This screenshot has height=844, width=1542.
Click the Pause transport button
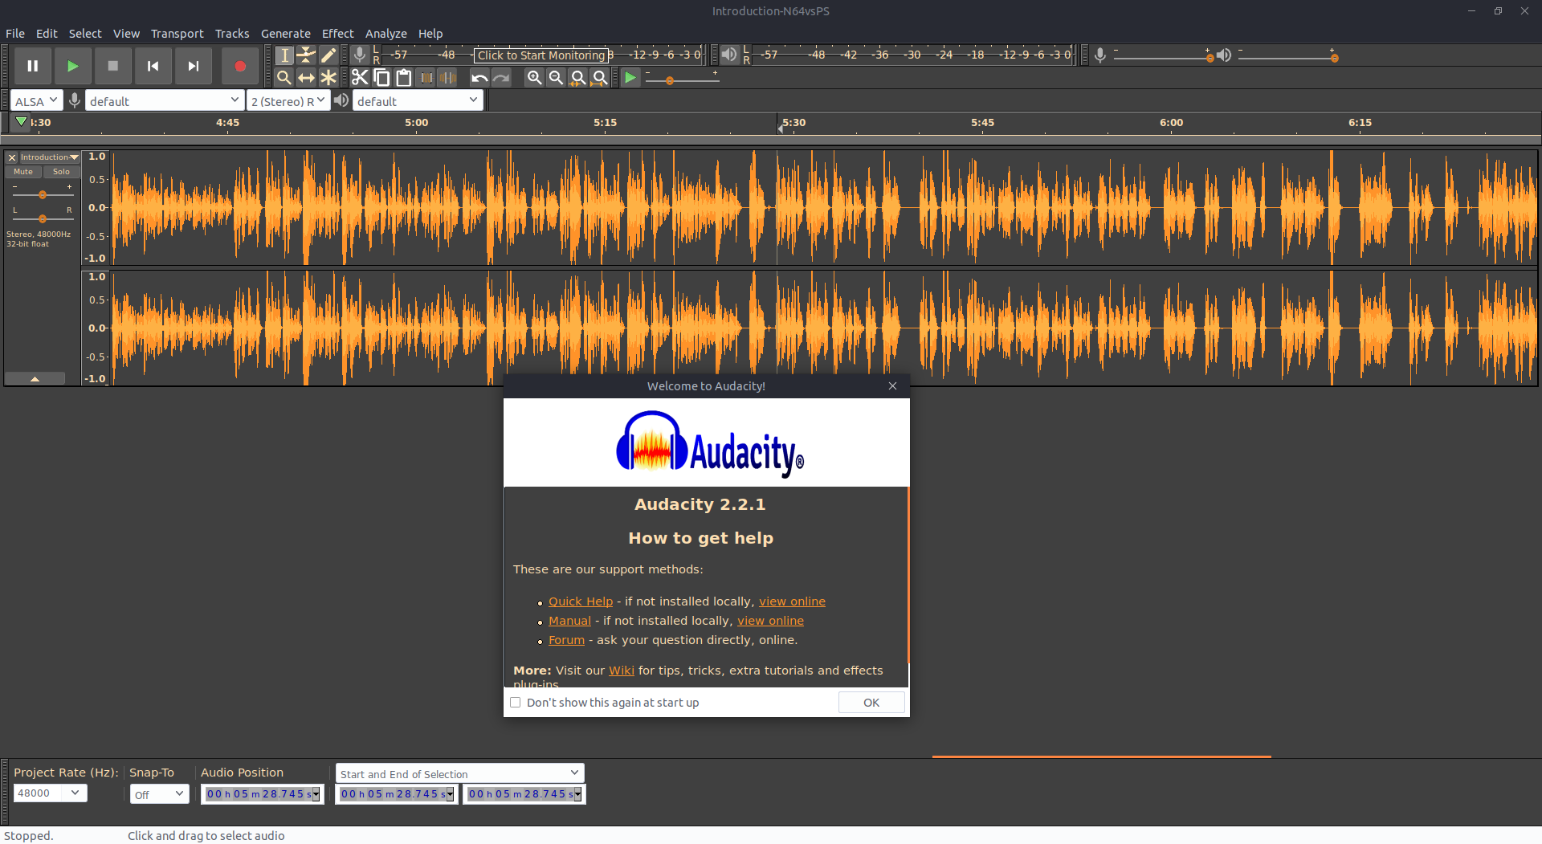coord(33,66)
